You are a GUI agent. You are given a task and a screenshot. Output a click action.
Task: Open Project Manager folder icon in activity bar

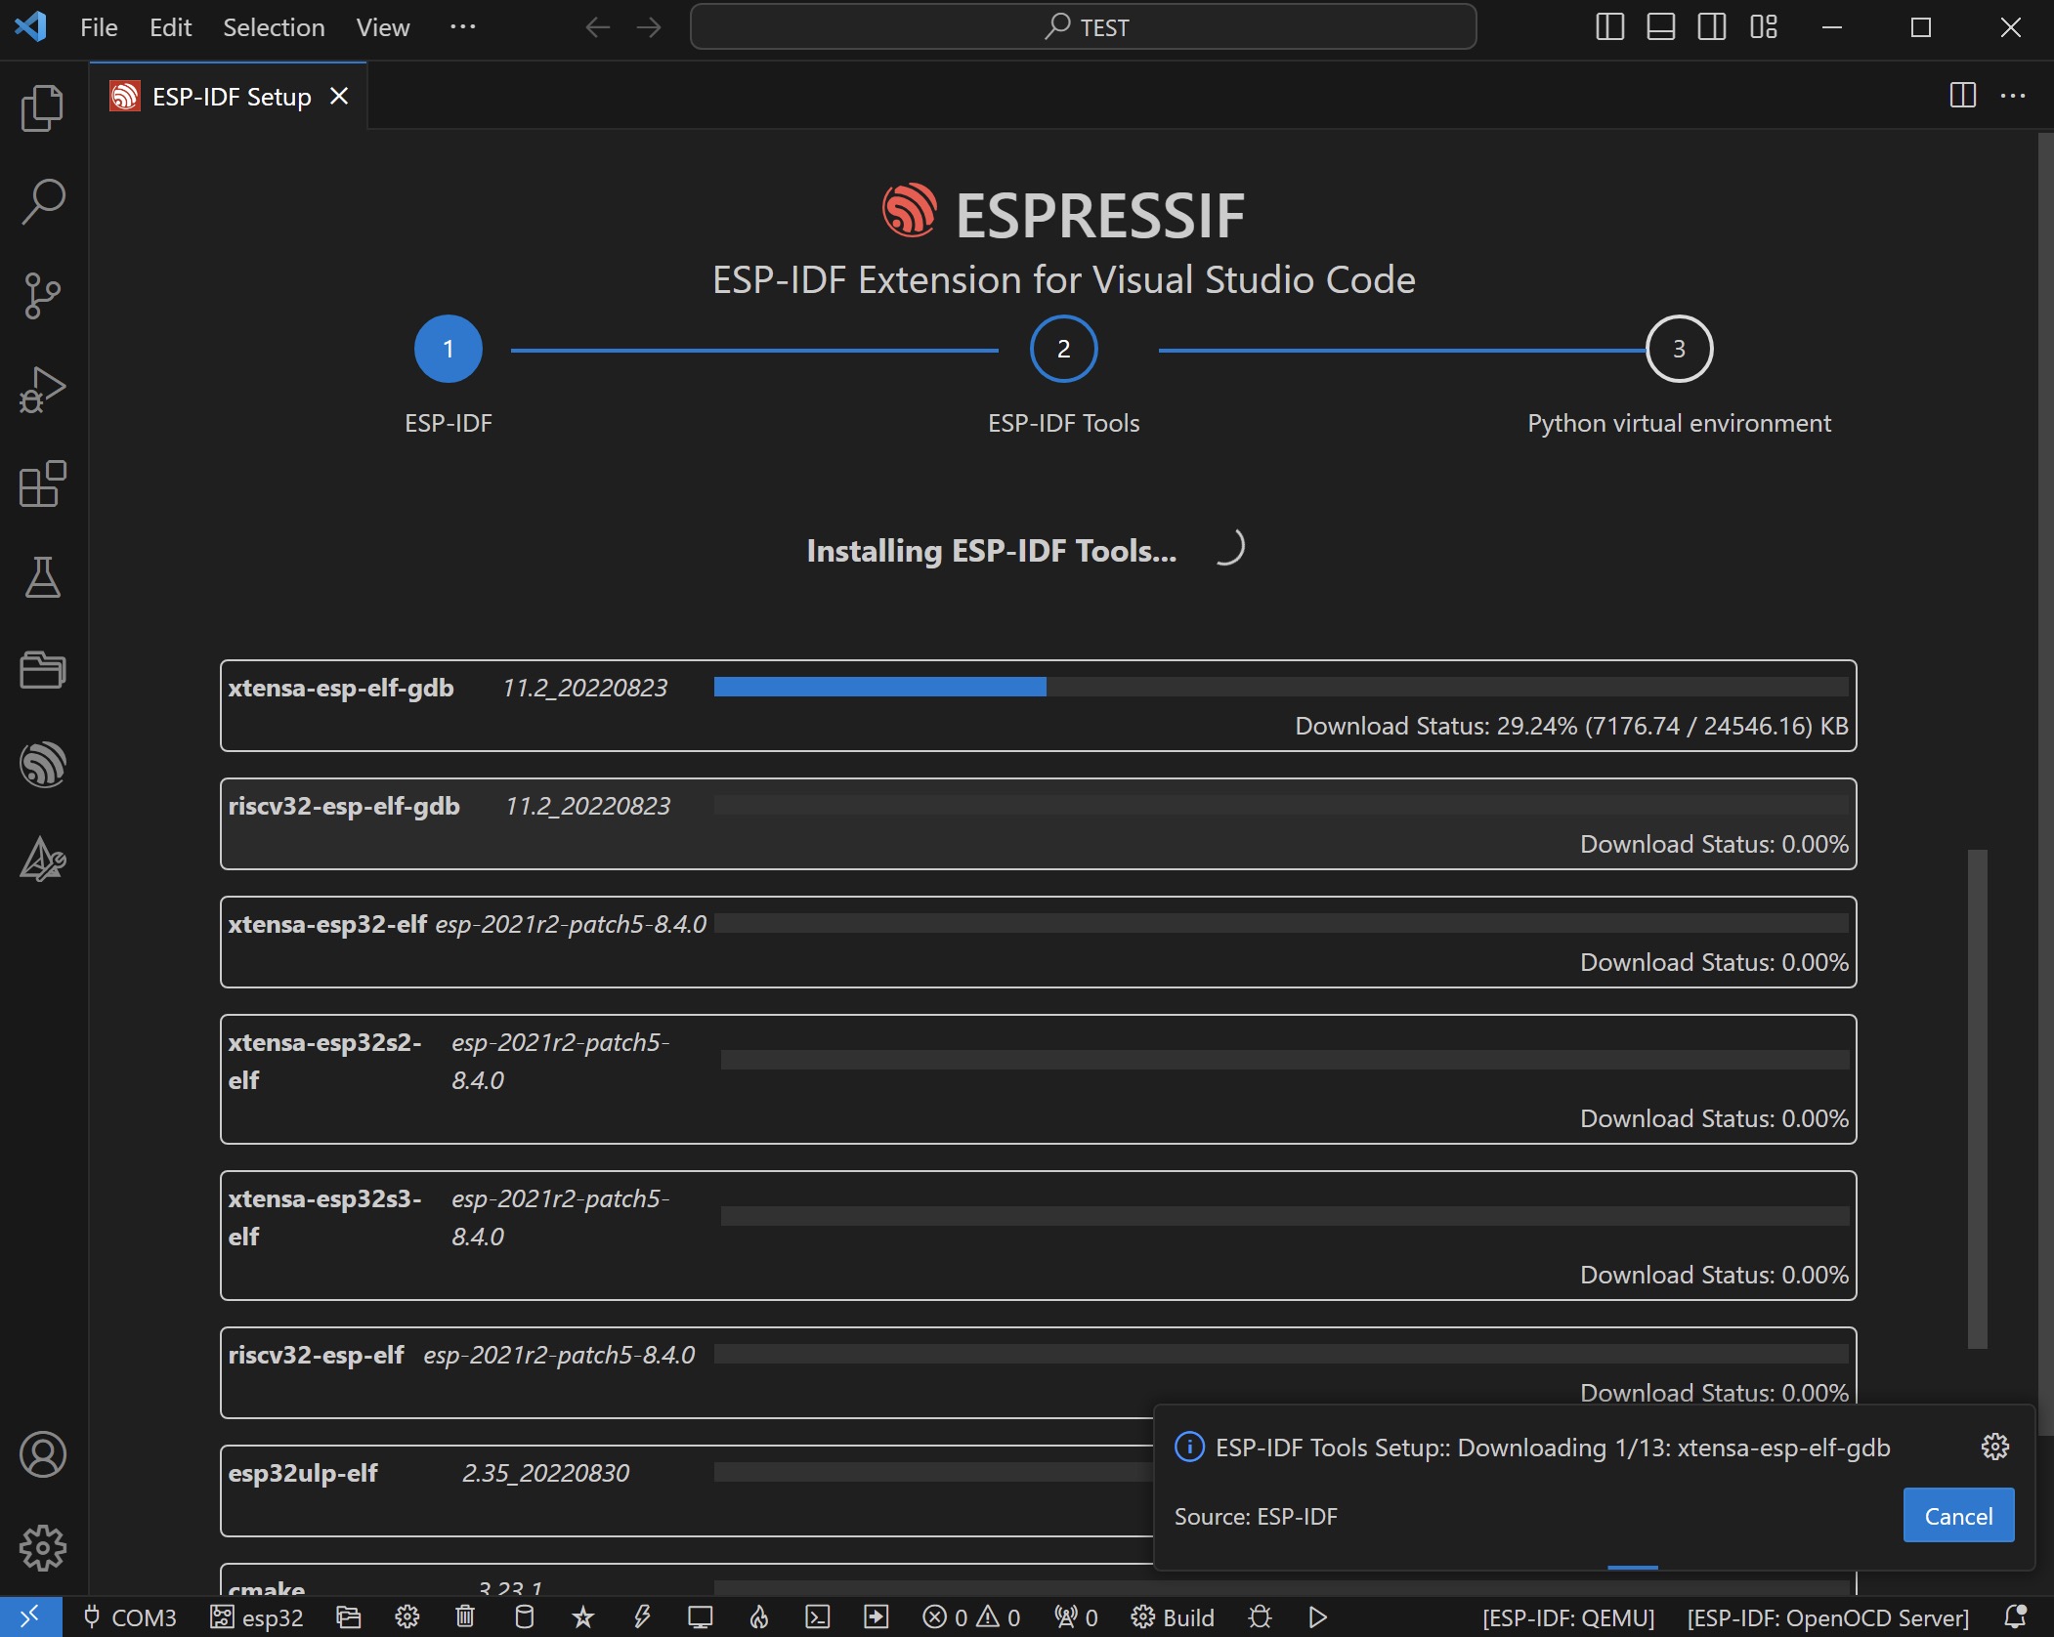coord(43,671)
